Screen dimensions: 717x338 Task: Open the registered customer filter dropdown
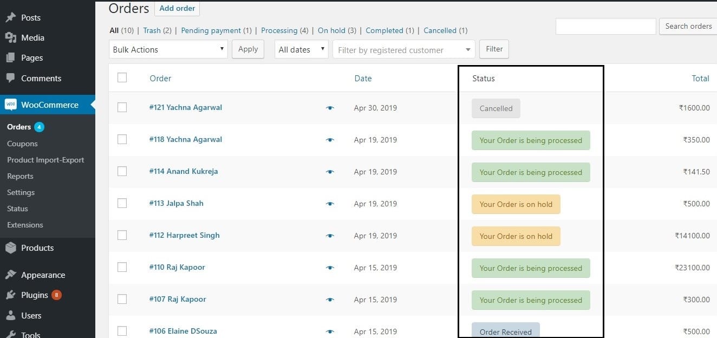[x=403, y=49]
